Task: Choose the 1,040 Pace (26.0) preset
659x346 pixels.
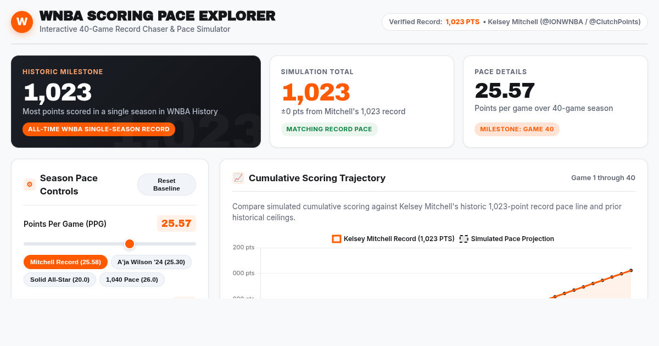Action: [x=132, y=280]
